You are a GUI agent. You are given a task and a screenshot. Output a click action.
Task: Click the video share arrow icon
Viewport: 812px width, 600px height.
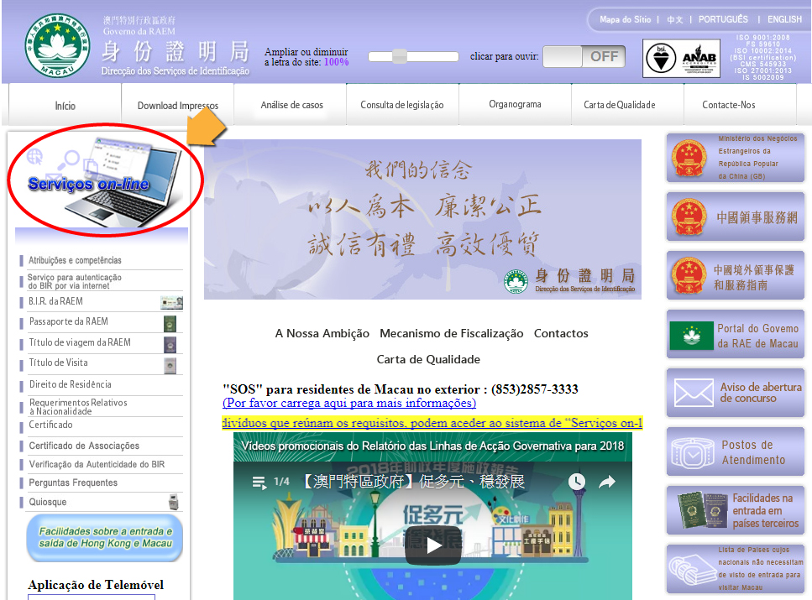pyautogui.click(x=606, y=482)
